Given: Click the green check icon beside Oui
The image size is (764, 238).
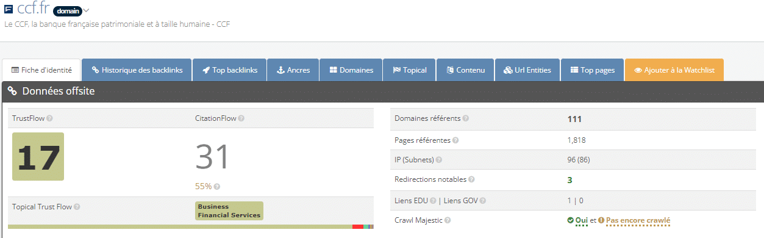Looking at the screenshot, I should [x=570, y=220].
